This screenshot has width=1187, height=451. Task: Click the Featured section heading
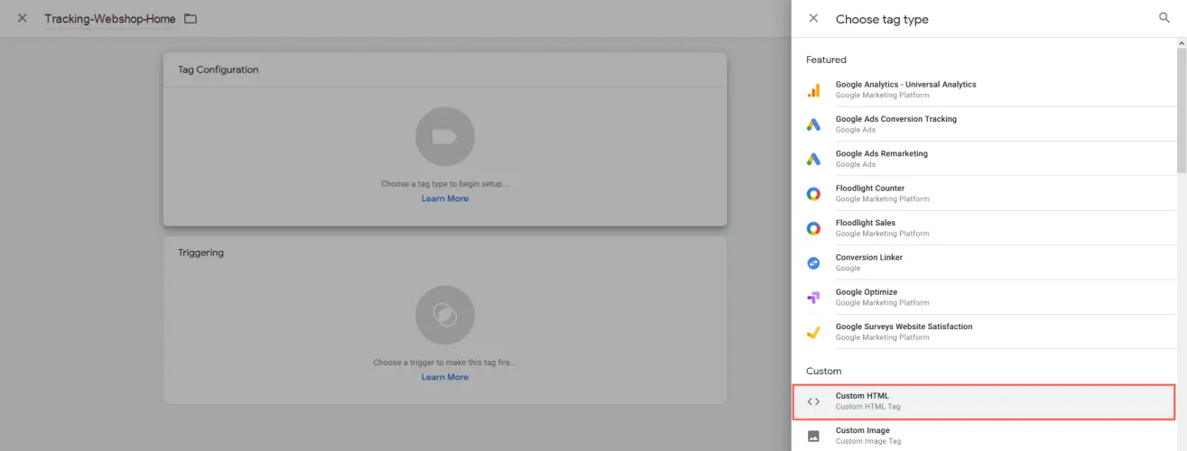826,60
